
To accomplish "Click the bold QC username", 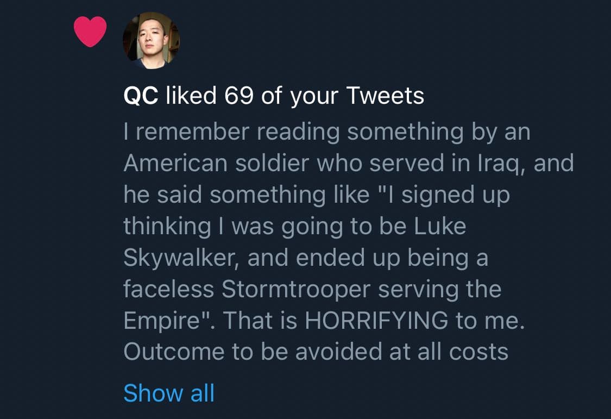I will 141,96.
